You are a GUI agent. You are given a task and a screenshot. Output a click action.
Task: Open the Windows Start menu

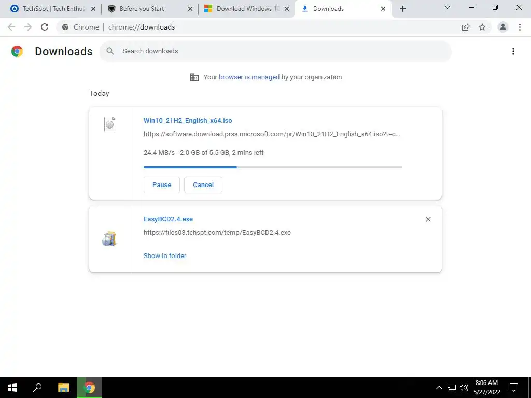point(12,388)
